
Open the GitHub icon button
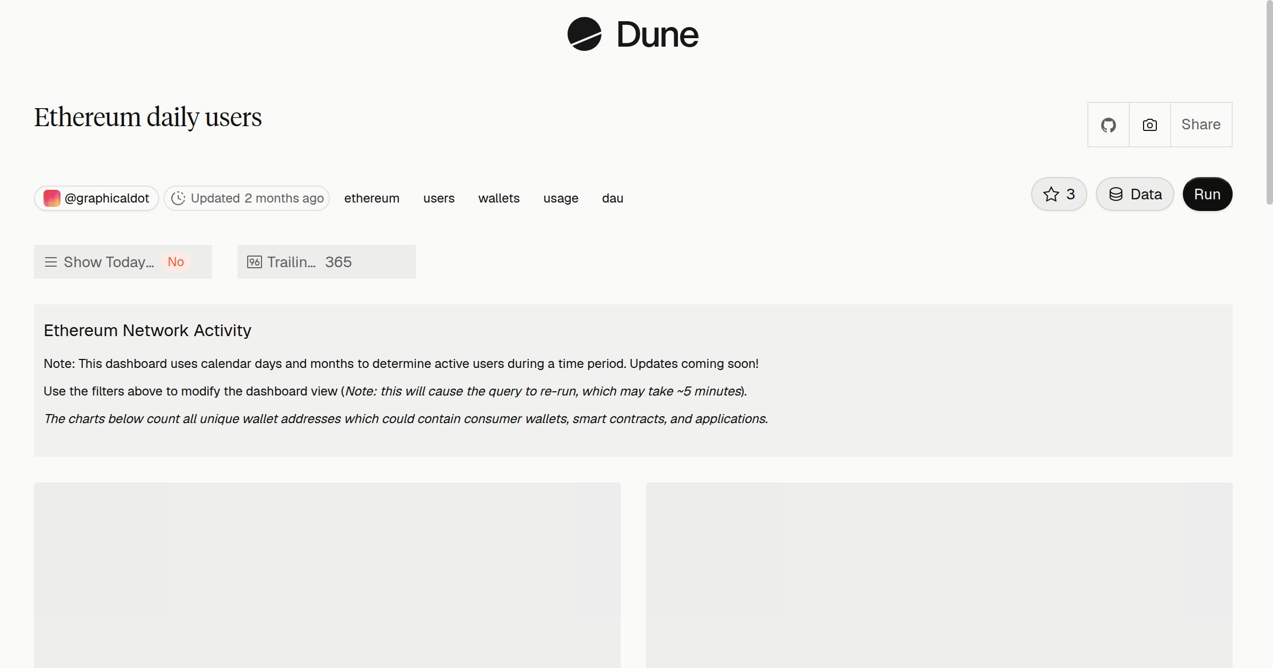(x=1108, y=125)
